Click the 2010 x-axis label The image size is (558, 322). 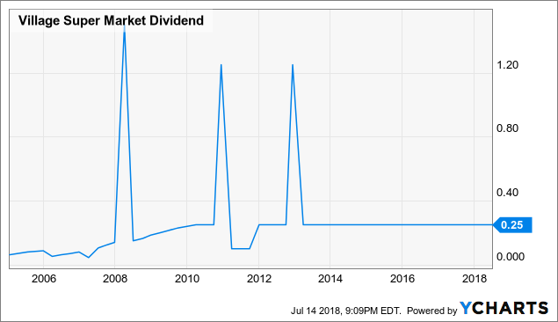[x=187, y=279]
